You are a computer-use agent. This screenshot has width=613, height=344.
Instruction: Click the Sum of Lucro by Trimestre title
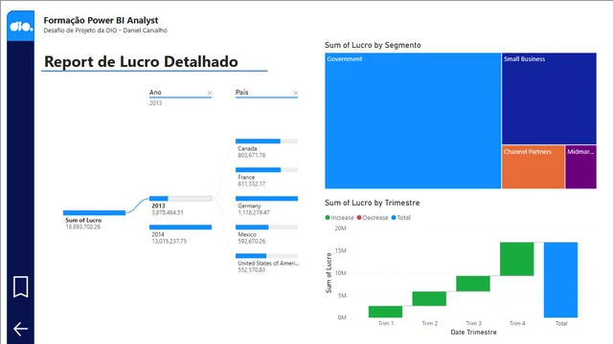(373, 203)
